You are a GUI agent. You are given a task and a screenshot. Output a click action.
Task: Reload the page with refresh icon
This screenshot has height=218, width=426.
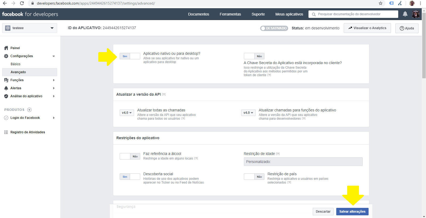click(x=22, y=3)
